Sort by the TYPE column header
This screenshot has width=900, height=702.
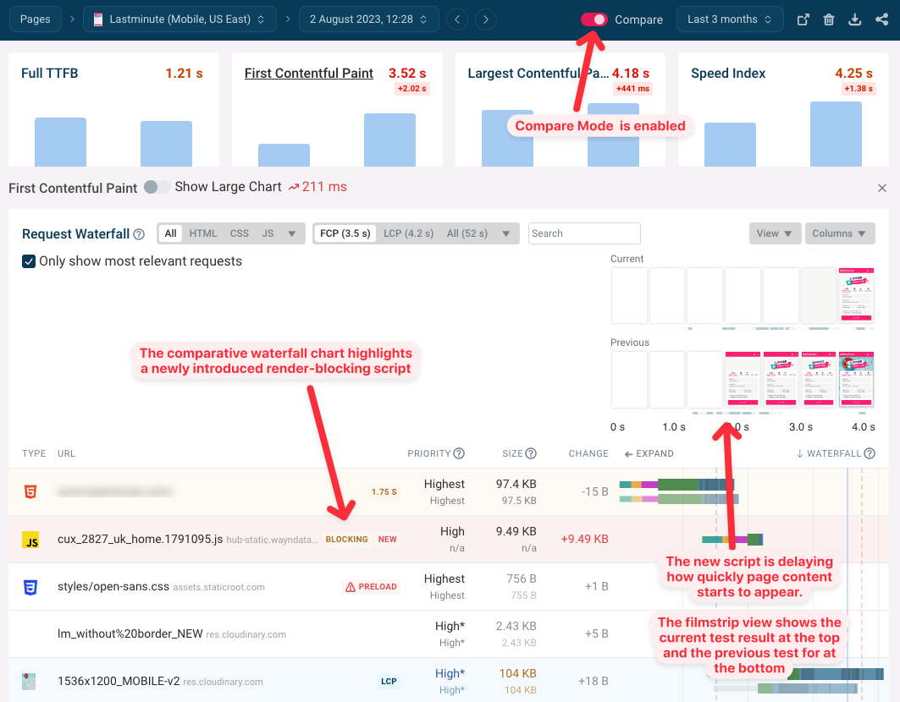34,453
